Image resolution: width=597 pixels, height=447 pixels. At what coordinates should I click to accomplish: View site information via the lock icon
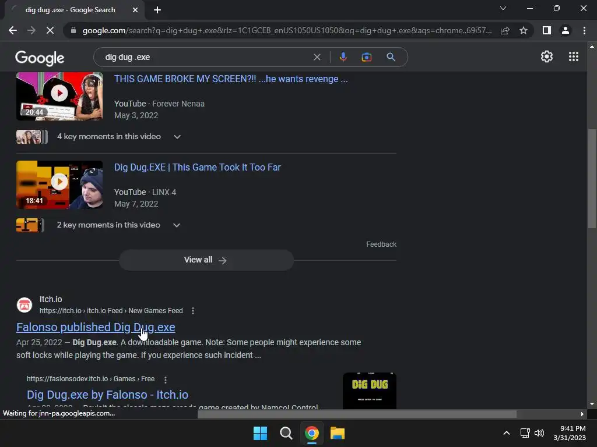coord(73,30)
